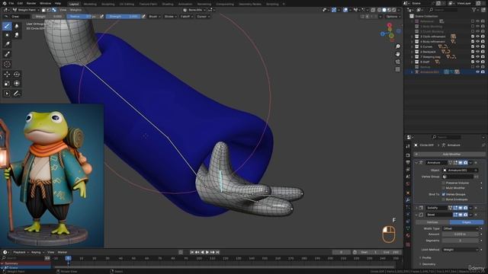Open the File menu
This screenshot has width=488, height=274.
[11, 3]
